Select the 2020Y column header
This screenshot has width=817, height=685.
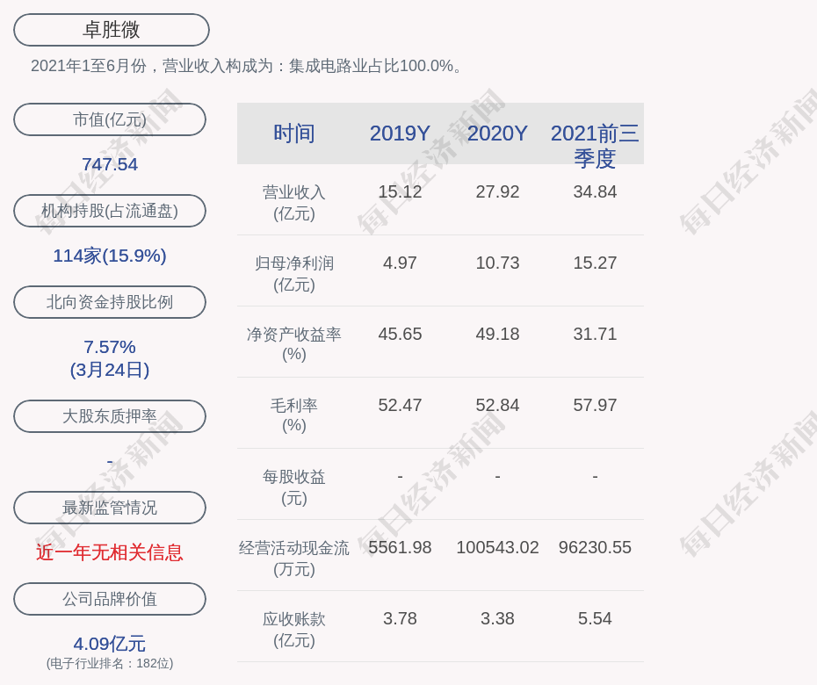click(x=497, y=133)
